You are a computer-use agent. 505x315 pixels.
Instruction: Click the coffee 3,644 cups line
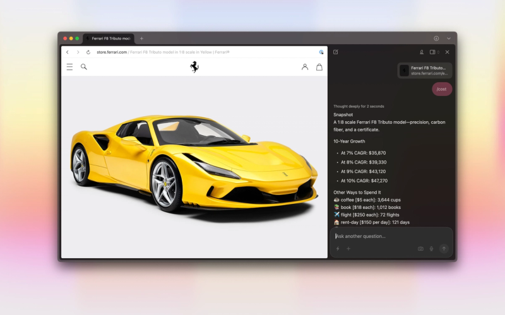click(x=367, y=199)
